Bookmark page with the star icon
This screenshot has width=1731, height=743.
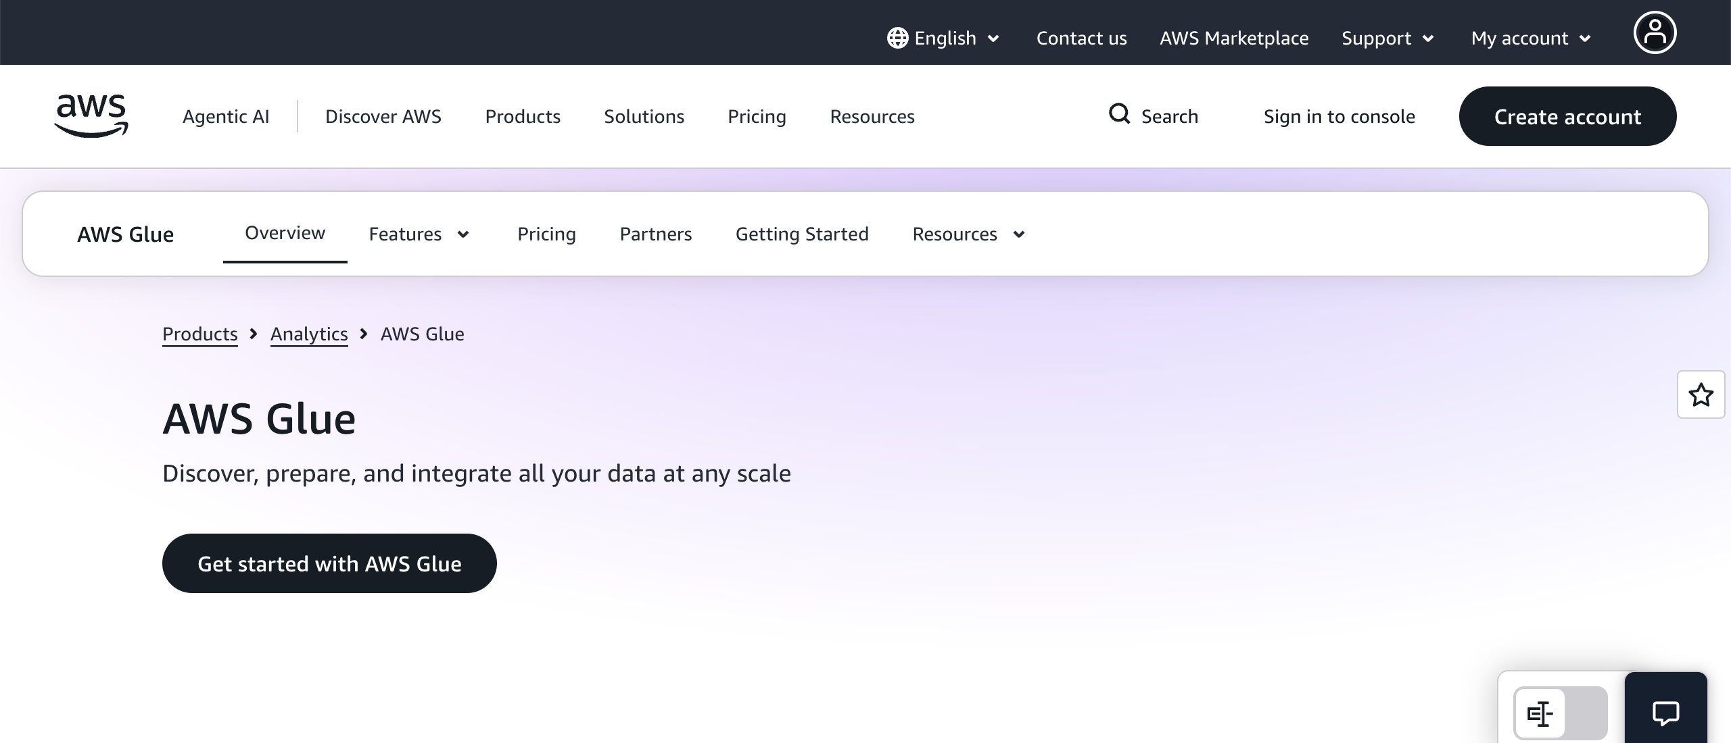click(1701, 394)
